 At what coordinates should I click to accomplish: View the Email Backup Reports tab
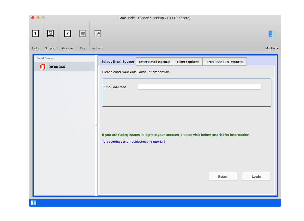point(224,61)
